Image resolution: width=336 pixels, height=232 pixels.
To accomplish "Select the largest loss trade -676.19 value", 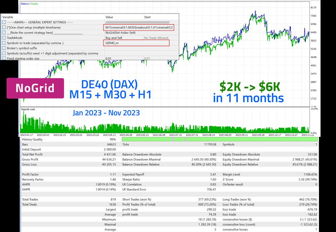I will (x=312, y=210).
